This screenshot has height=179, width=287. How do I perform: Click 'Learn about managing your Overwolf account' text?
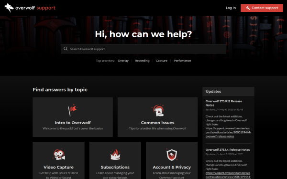click(172, 175)
